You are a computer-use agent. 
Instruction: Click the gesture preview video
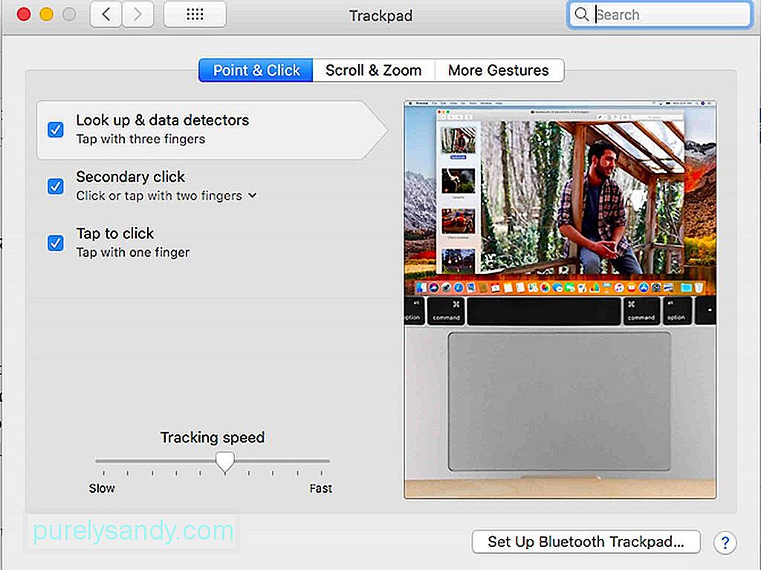(560, 300)
